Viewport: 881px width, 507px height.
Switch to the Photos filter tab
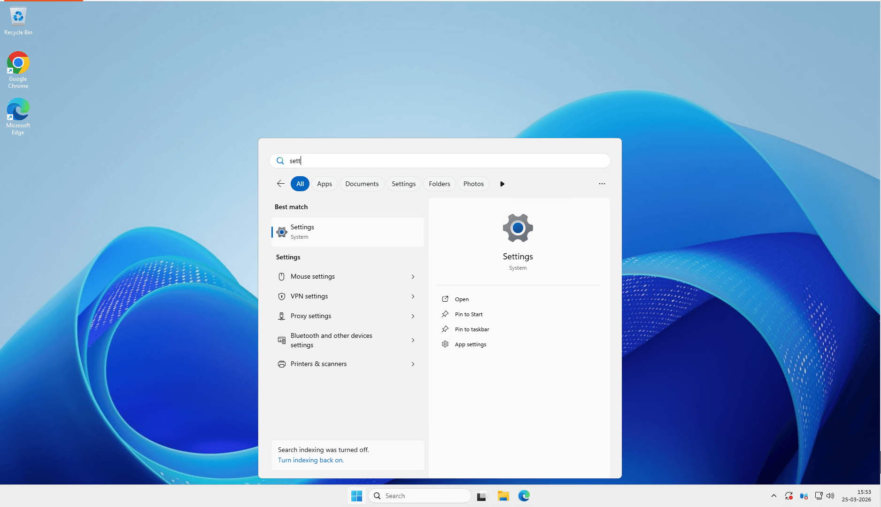473,184
